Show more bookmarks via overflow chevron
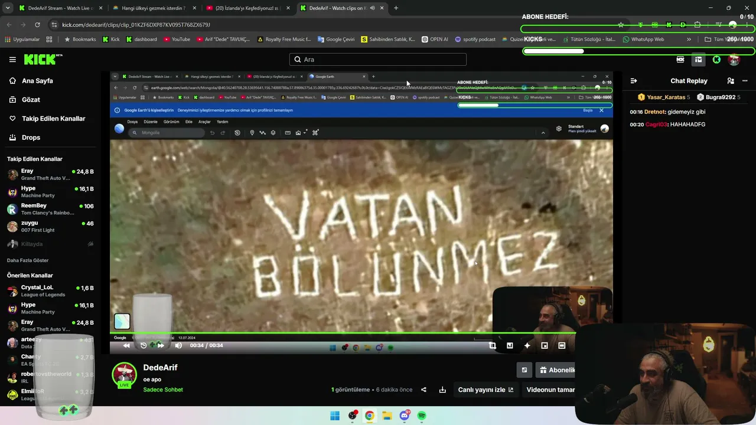The width and height of the screenshot is (756, 425). (x=689, y=40)
